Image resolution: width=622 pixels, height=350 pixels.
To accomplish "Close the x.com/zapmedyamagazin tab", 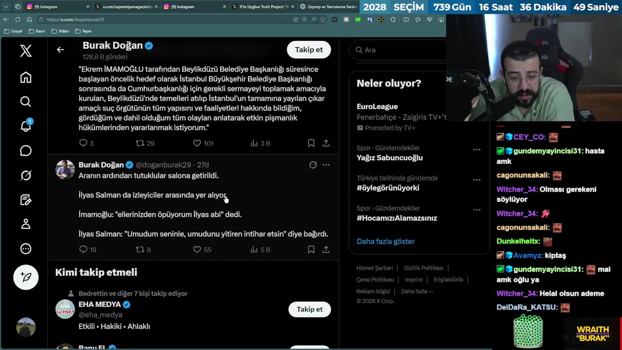I will pyautogui.click(x=155, y=7).
